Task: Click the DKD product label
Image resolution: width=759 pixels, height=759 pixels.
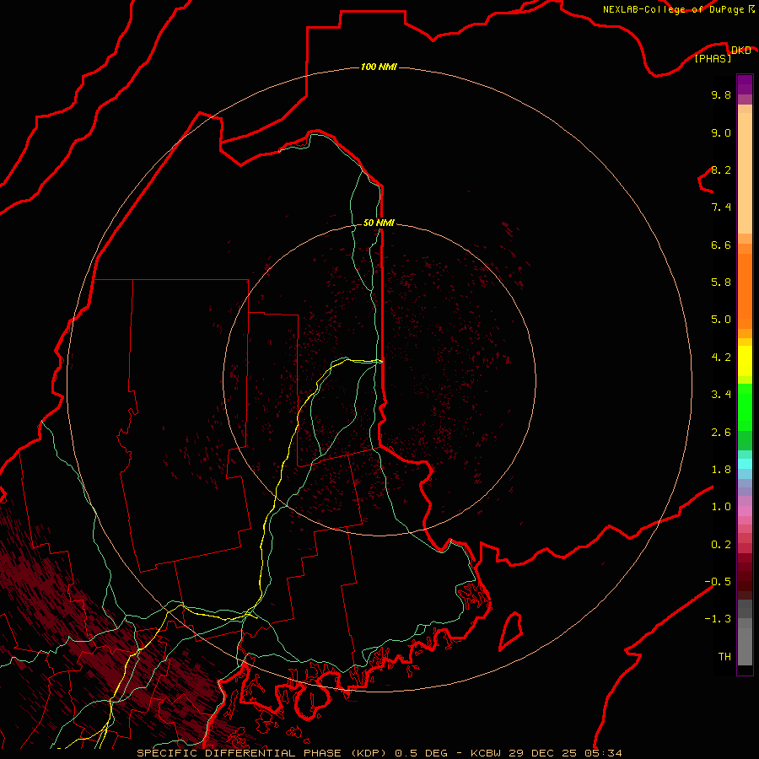Action: (x=740, y=51)
